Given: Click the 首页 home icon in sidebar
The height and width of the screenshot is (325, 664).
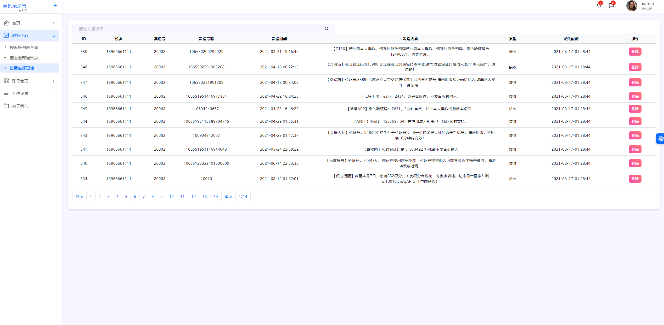Looking at the screenshot, I should (6, 23).
